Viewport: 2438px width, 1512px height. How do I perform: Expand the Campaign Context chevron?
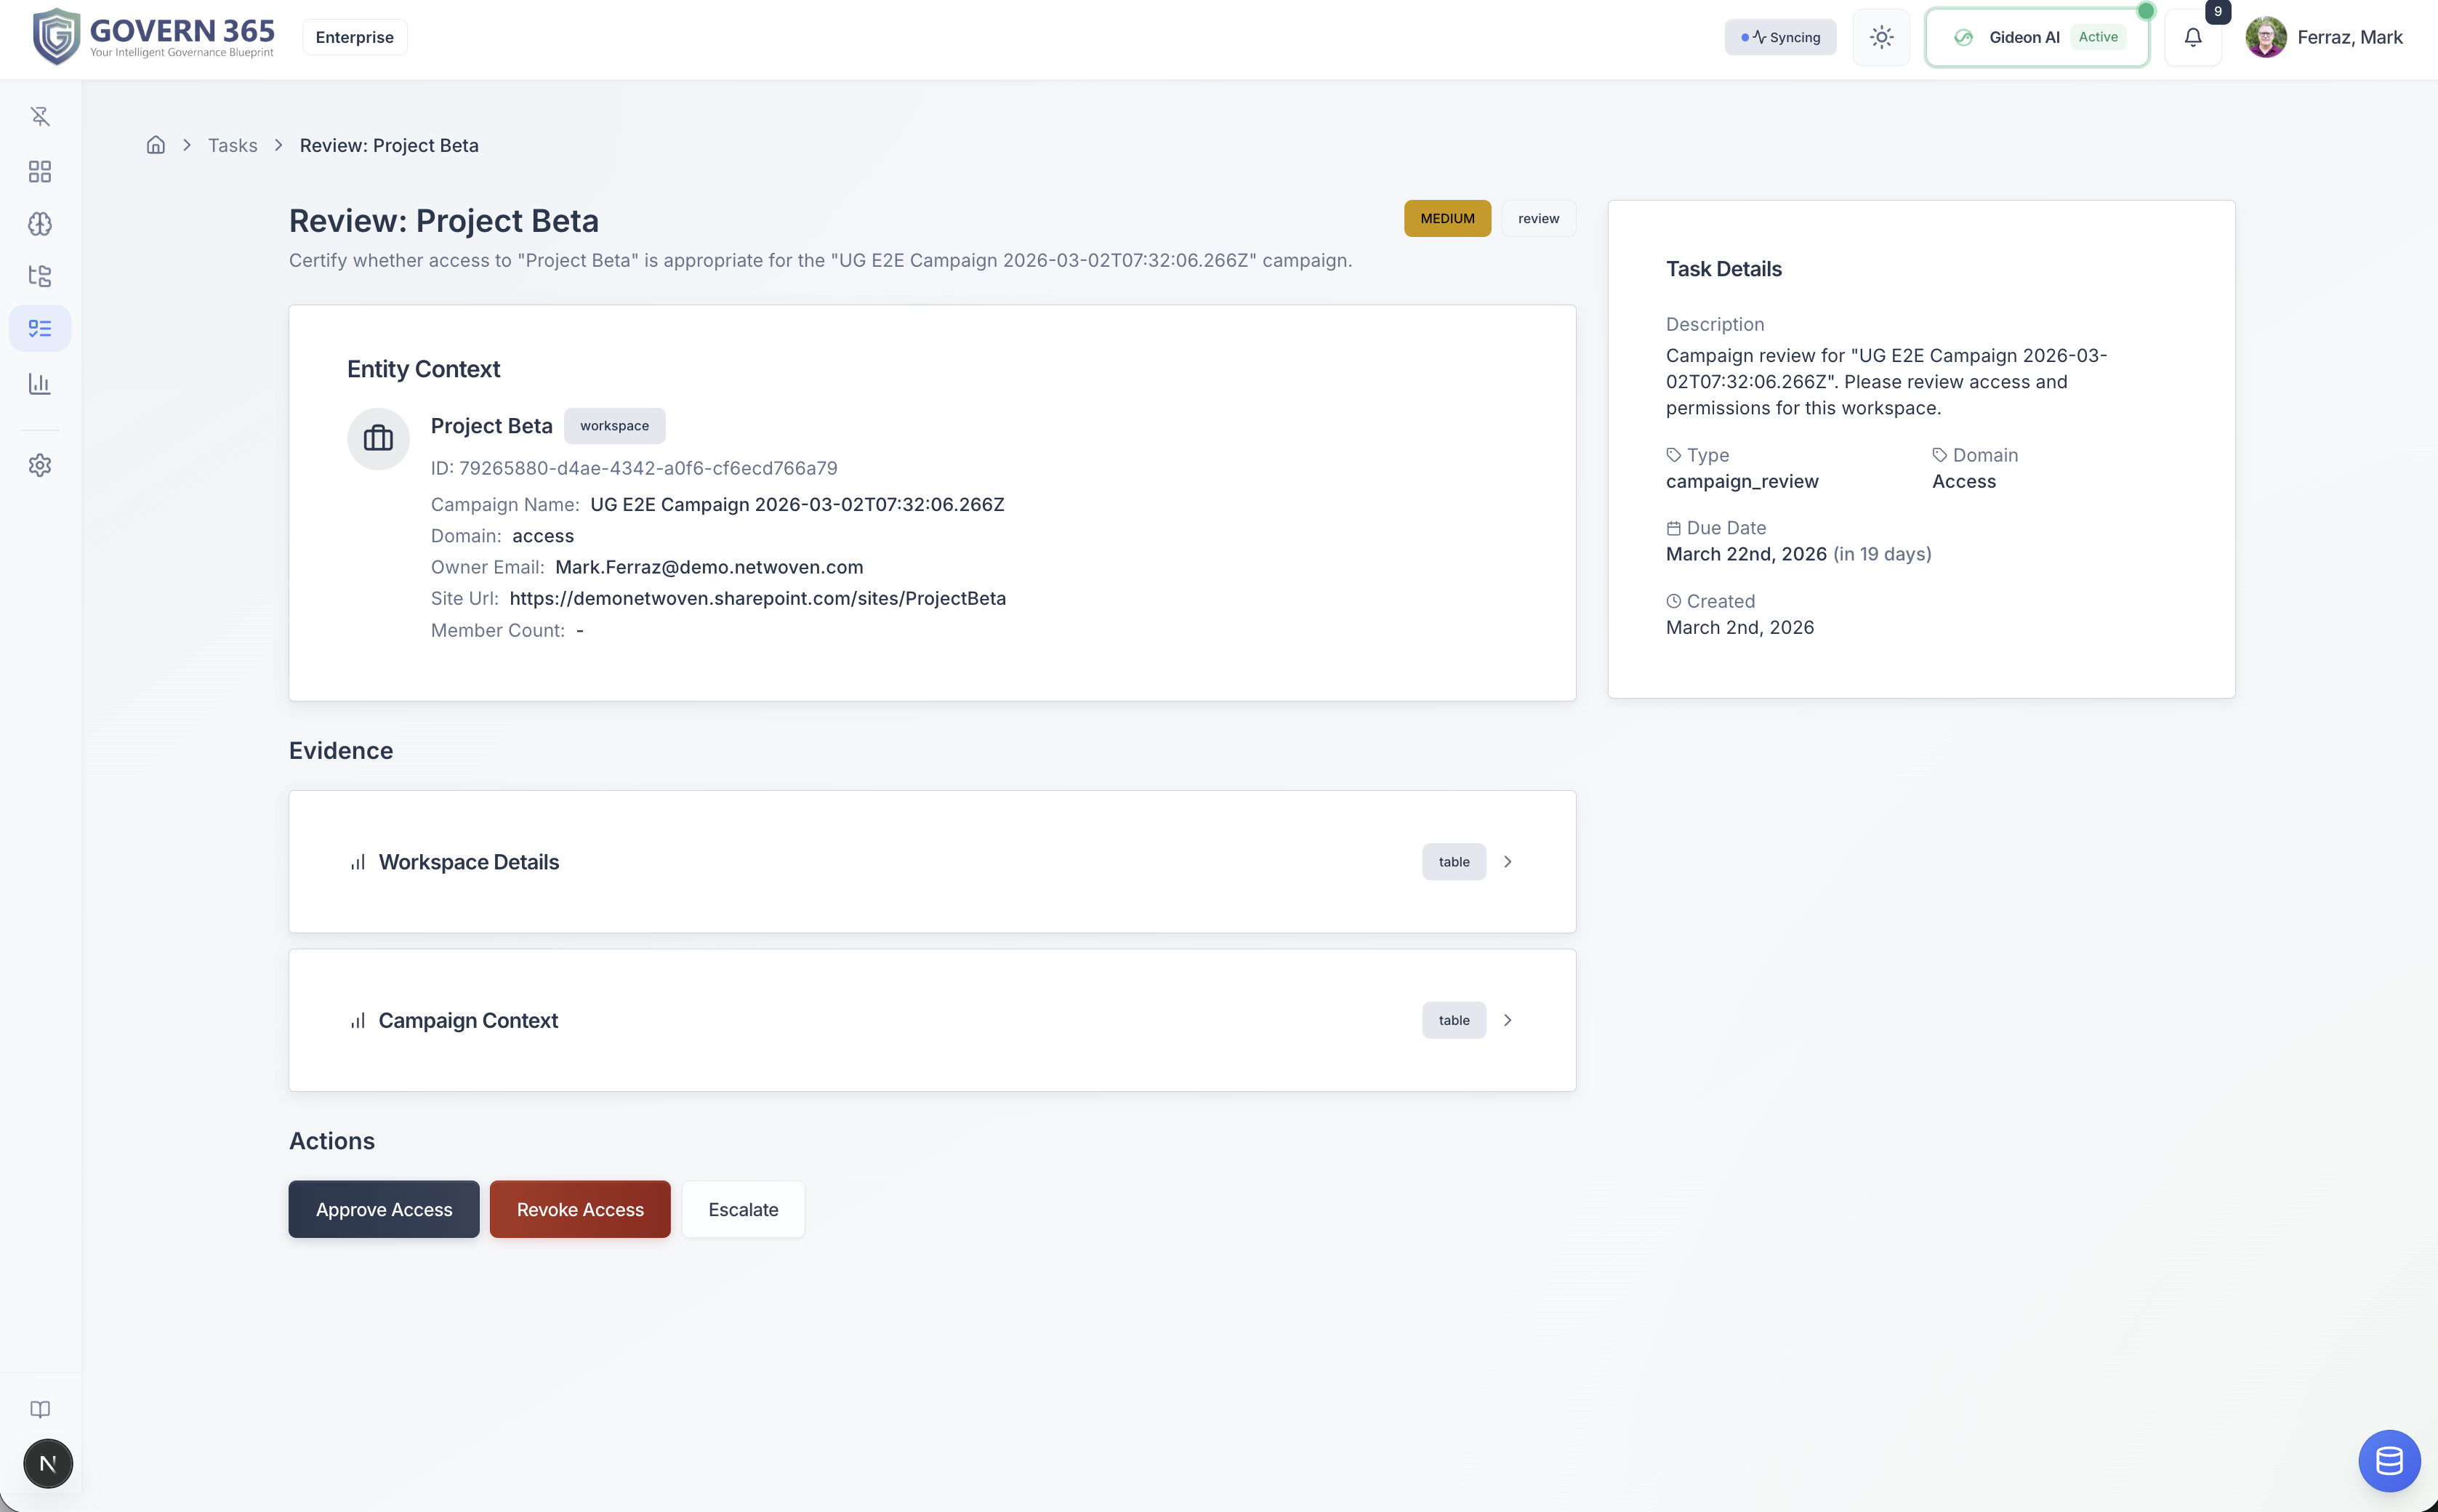pos(1507,1020)
